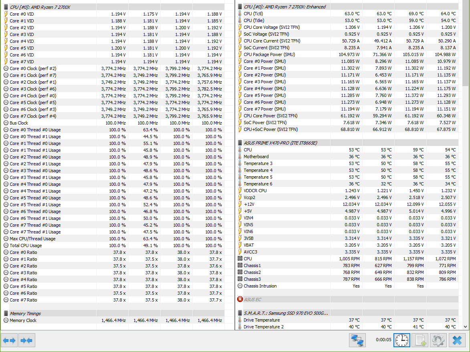Click the 104.973 W package power value
Viewport: 470px width, 352px height.
[x=349, y=54]
